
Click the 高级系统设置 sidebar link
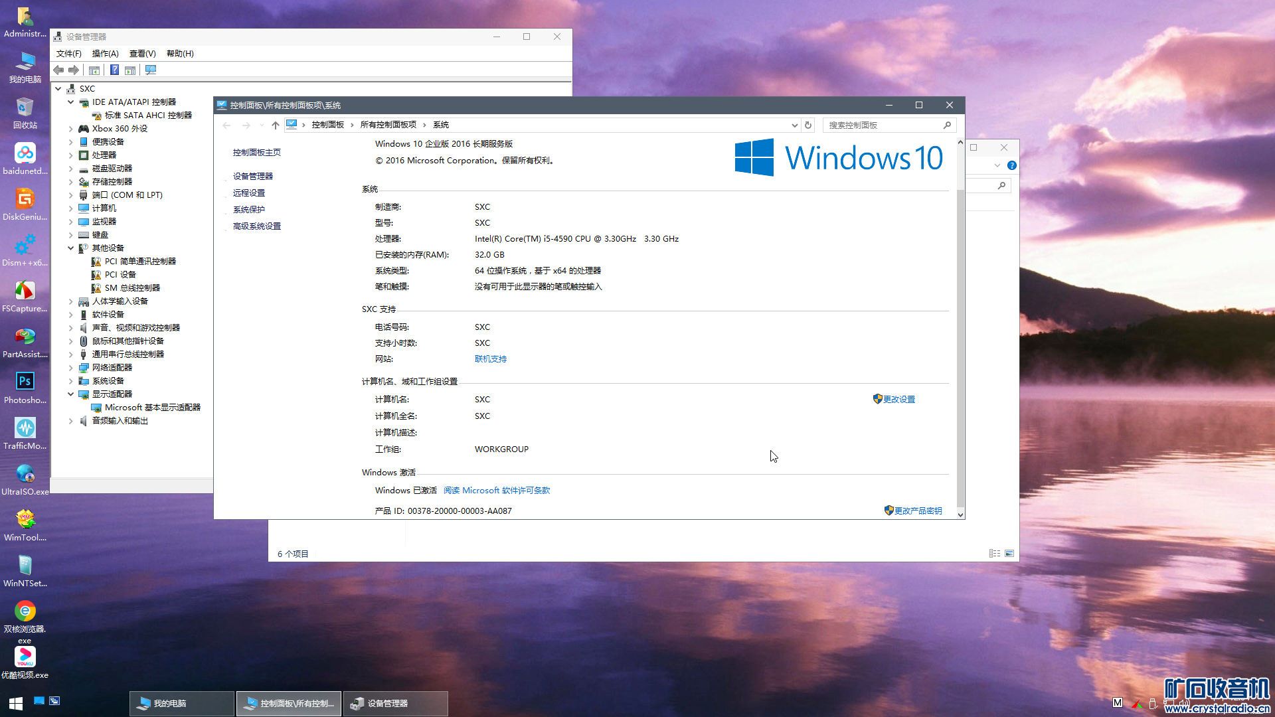tap(257, 226)
